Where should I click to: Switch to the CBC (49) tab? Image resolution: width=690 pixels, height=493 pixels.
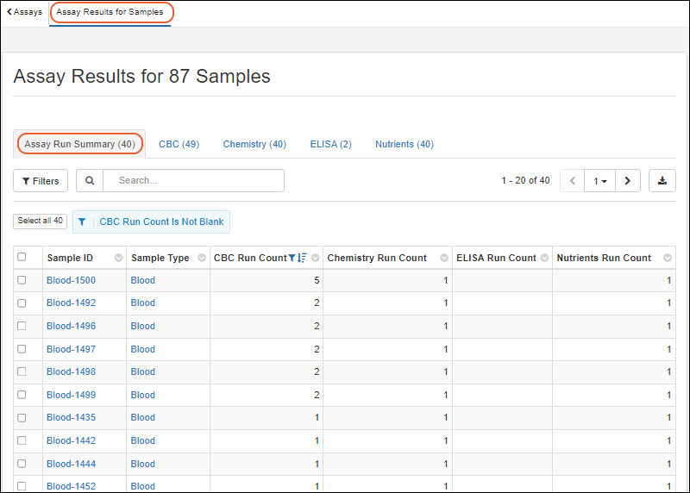(179, 144)
